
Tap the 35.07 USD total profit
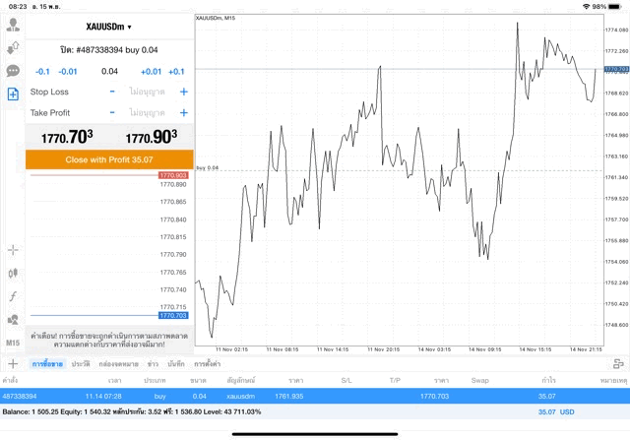click(556, 411)
